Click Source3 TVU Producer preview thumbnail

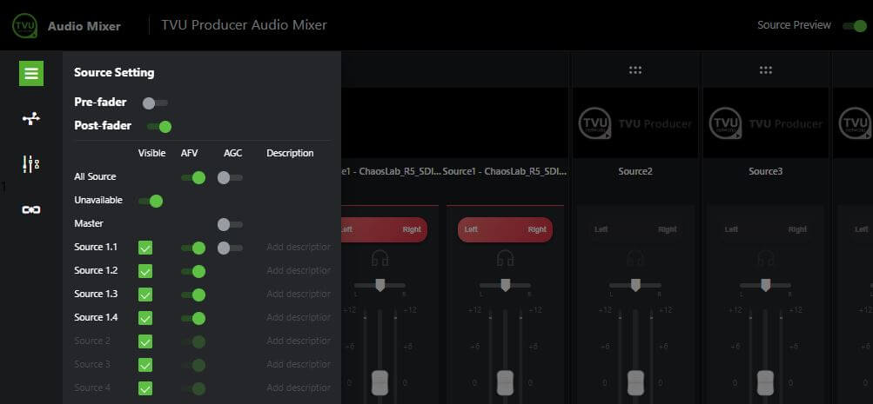766,123
